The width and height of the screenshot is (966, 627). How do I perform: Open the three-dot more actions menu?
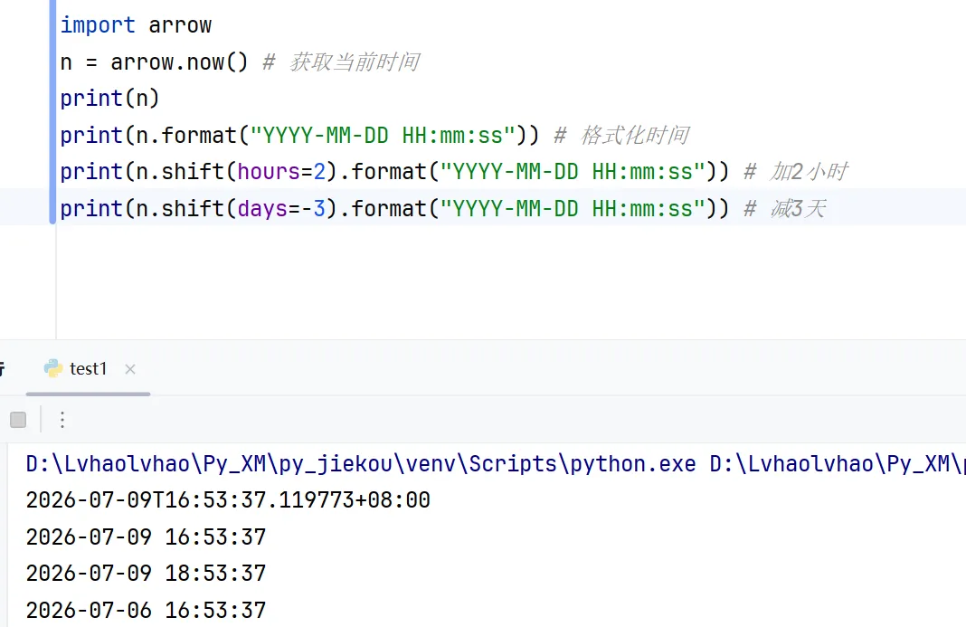click(x=62, y=420)
